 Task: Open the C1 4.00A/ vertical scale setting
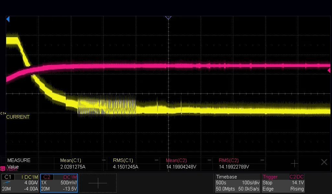coord(31,183)
